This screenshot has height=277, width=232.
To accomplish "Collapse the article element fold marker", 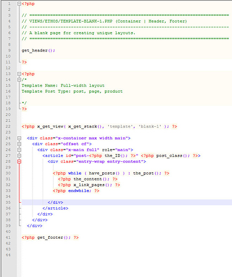I will coord(19,156).
